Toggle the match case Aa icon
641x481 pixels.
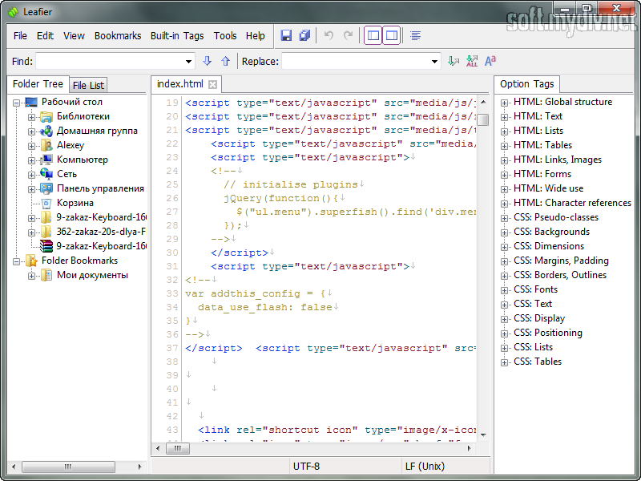tap(490, 61)
